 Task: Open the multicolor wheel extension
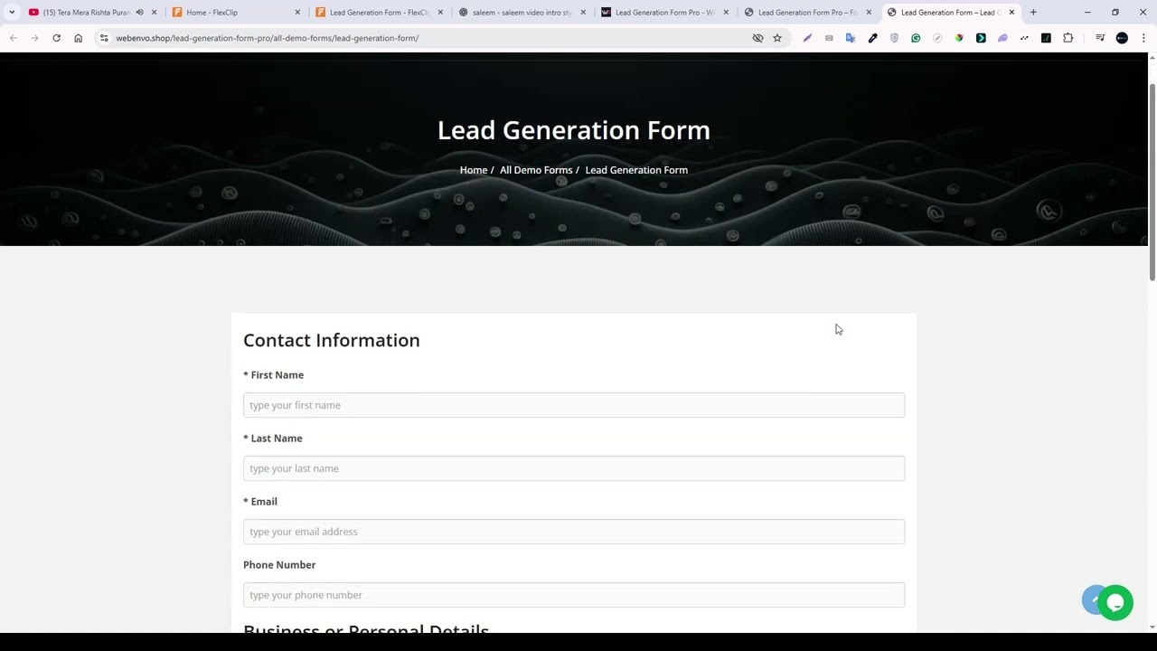pyautogui.click(x=959, y=38)
